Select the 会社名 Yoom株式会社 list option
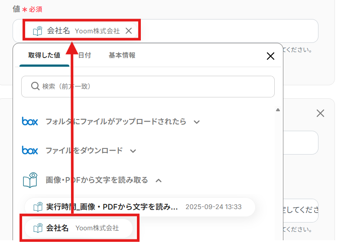Screen dimensions: 341x242 [79, 228]
